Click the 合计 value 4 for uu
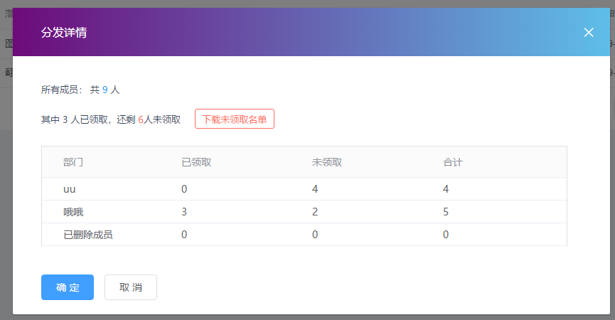 (446, 189)
